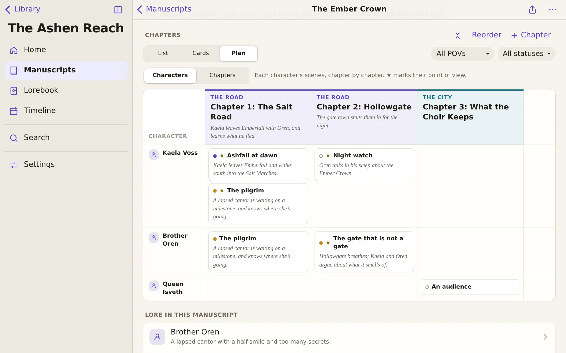This screenshot has width=566, height=353.
Task: Open Settings from sidebar
Action: pyautogui.click(x=66, y=164)
